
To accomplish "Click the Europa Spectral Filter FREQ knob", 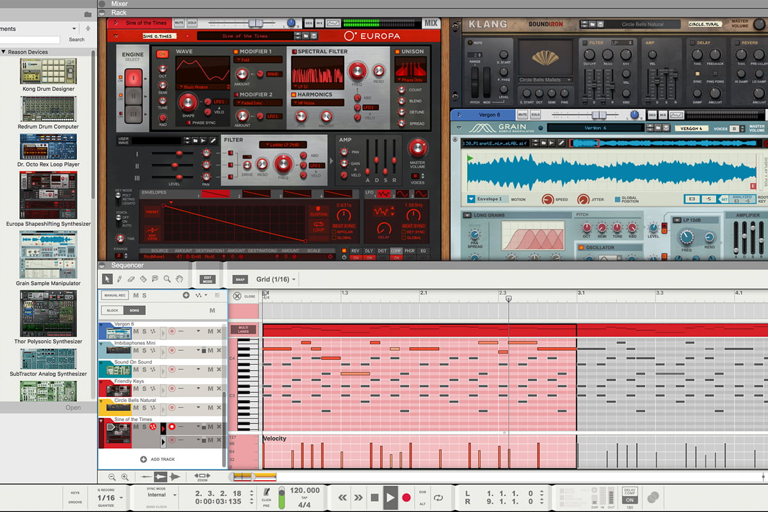I will click(x=358, y=72).
